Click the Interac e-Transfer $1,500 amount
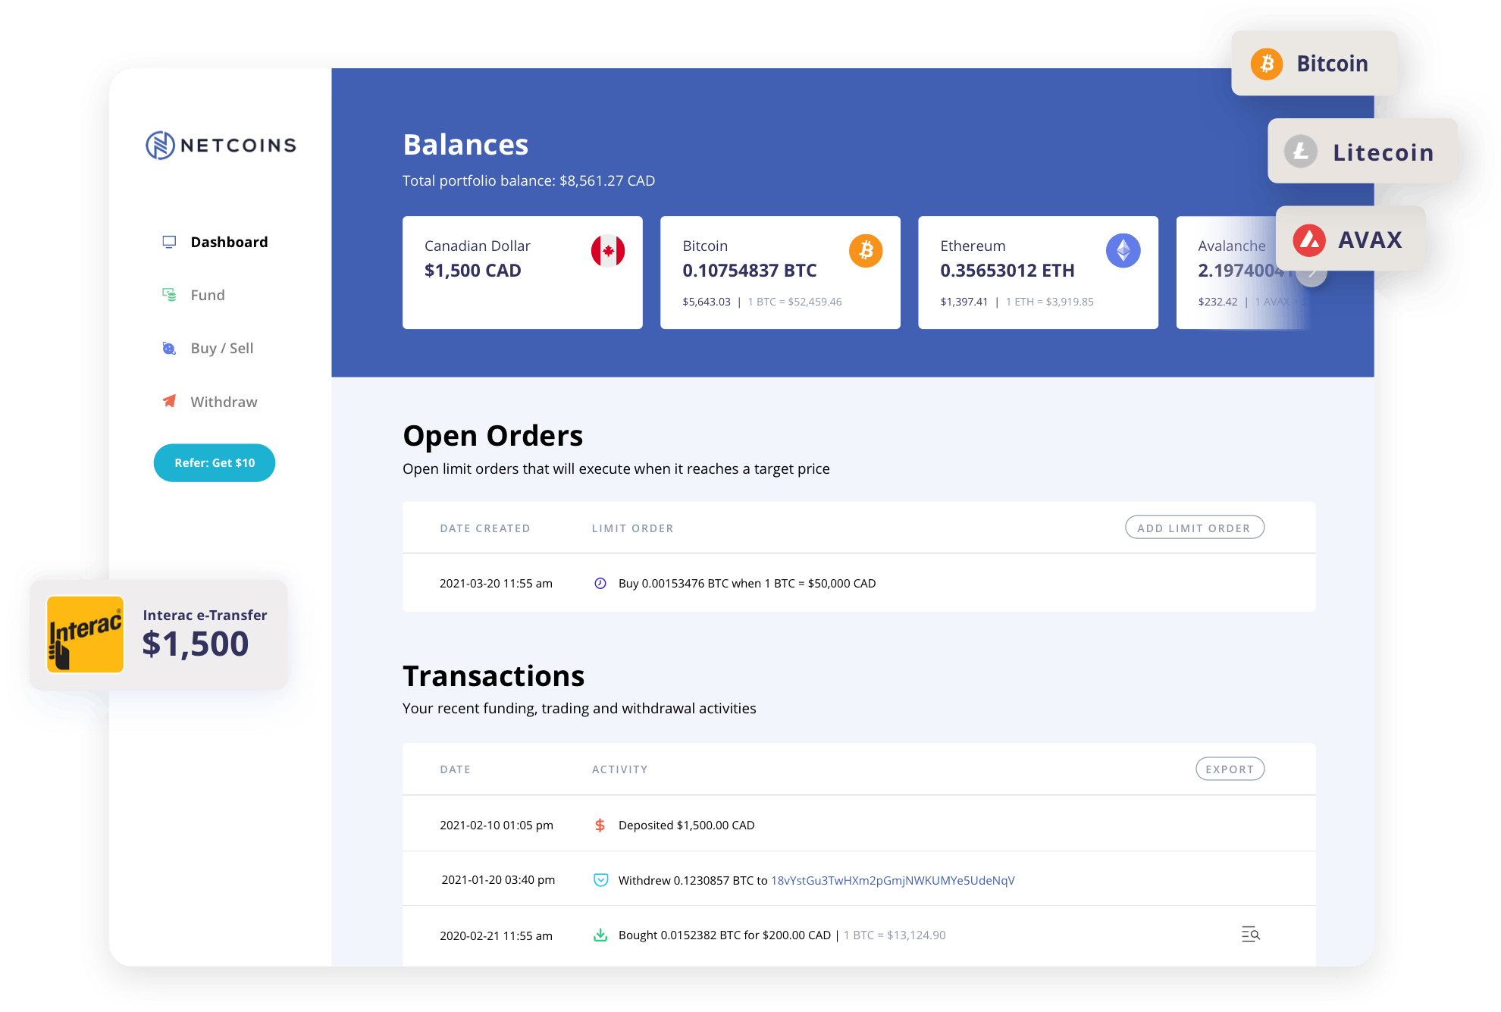Viewport: 1501px width, 1012px height. (196, 644)
